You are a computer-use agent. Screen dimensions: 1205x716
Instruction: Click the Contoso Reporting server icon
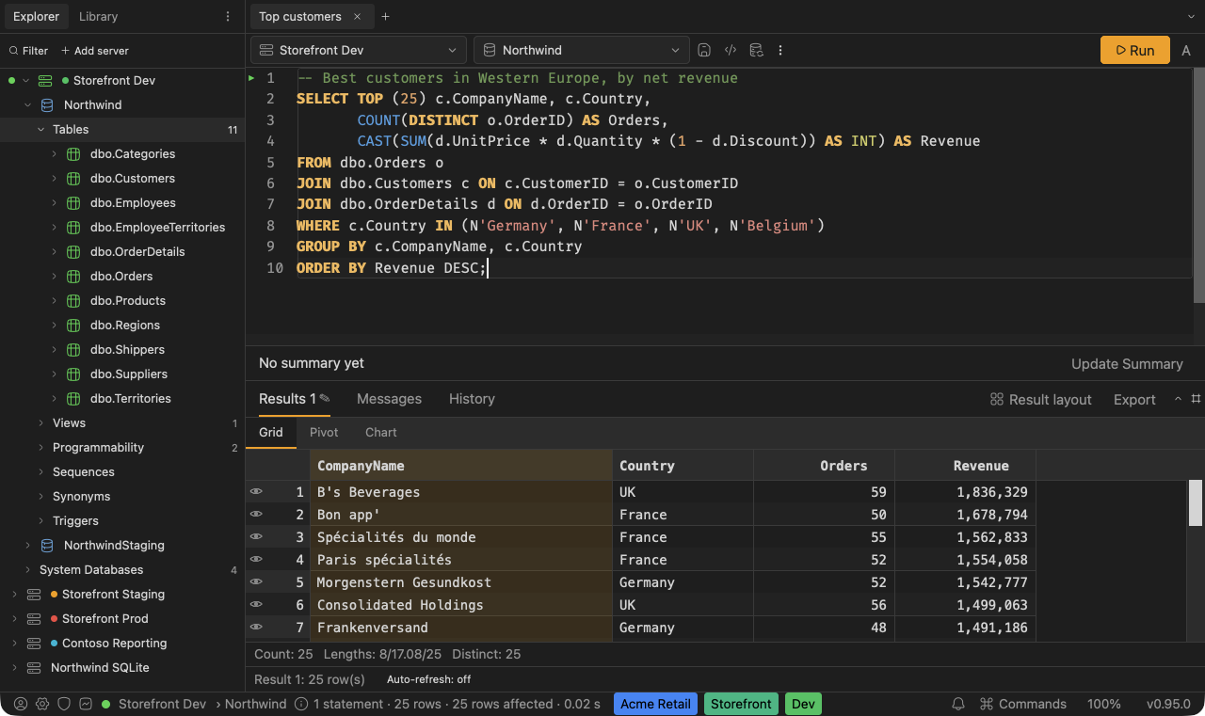click(x=34, y=643)
